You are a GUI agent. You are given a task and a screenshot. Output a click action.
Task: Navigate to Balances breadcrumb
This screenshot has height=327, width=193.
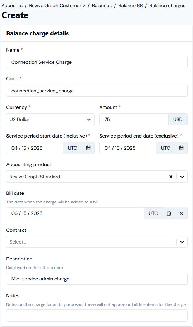click(102, 6)
